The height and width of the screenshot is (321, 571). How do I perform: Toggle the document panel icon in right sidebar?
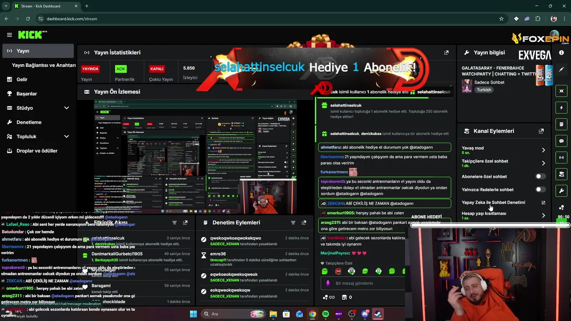click(x=561, y=124)
